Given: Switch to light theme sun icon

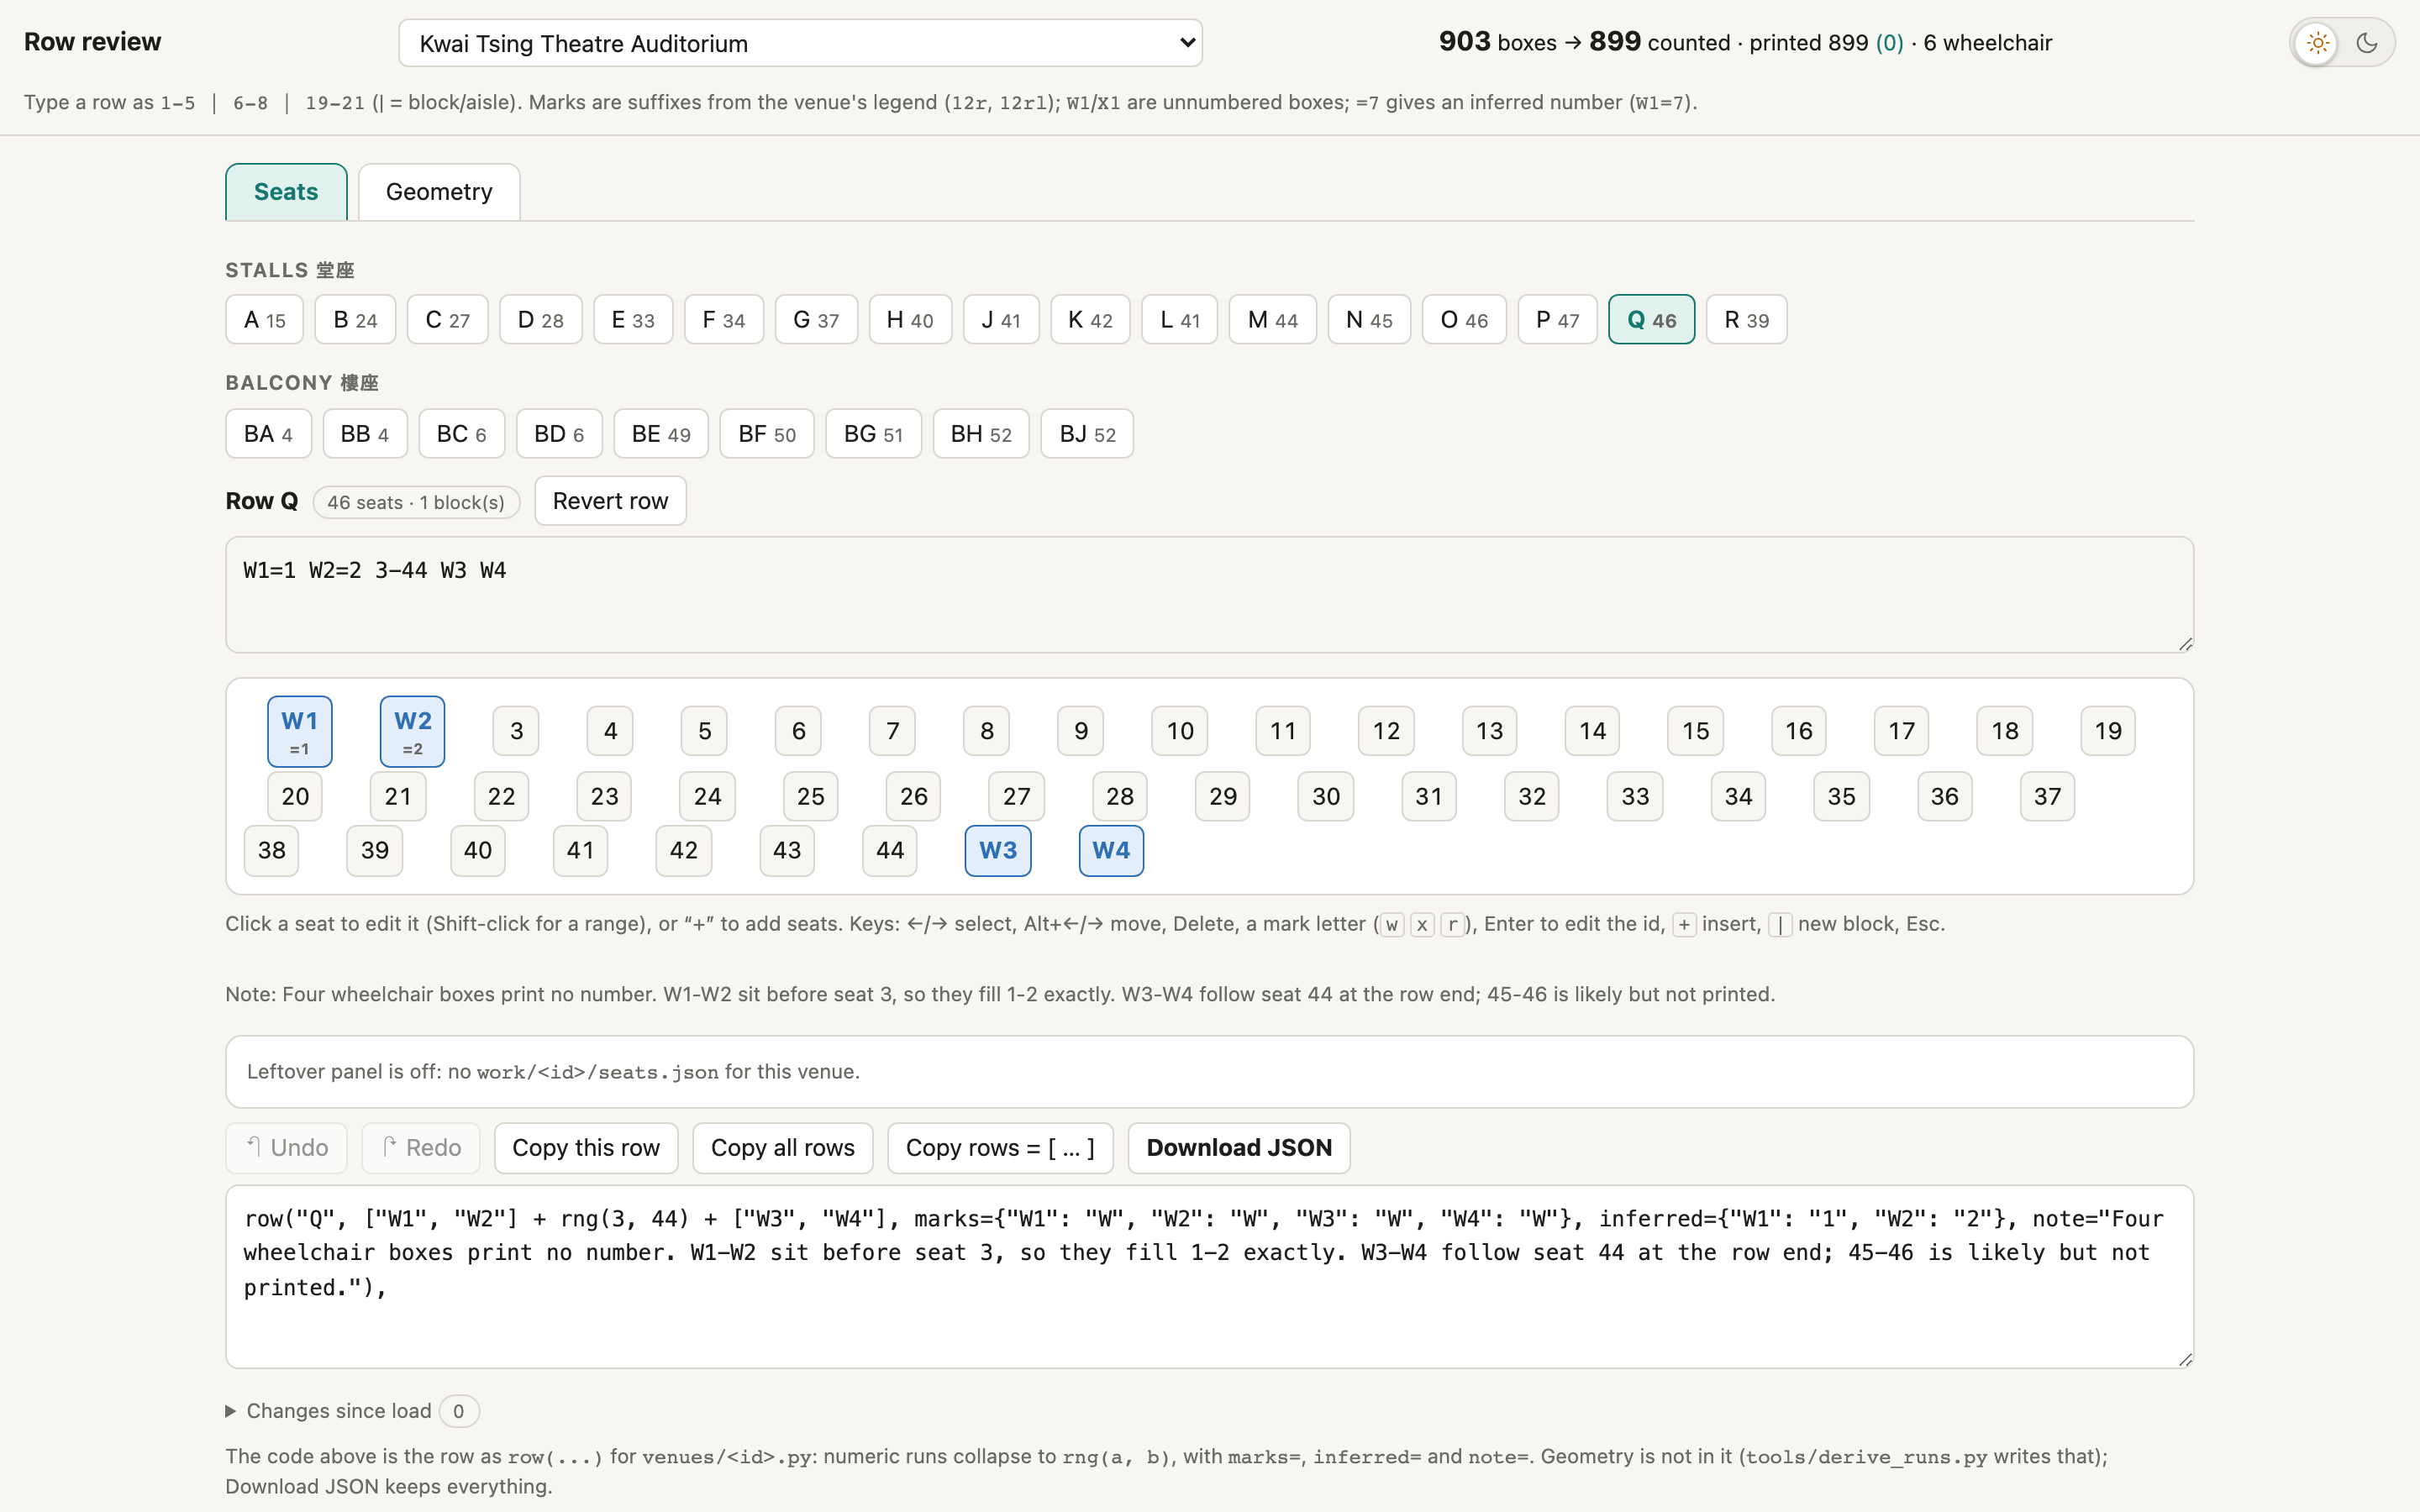Looking at the screenshot, I should pos(2317,43).
